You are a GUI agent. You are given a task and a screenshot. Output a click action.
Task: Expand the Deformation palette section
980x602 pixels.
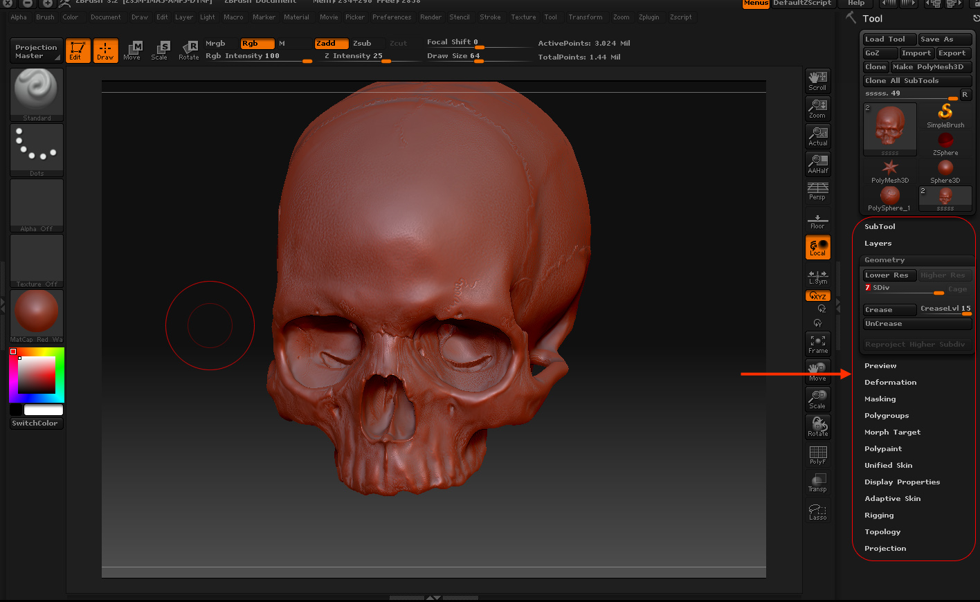click(x=890, y=383)
